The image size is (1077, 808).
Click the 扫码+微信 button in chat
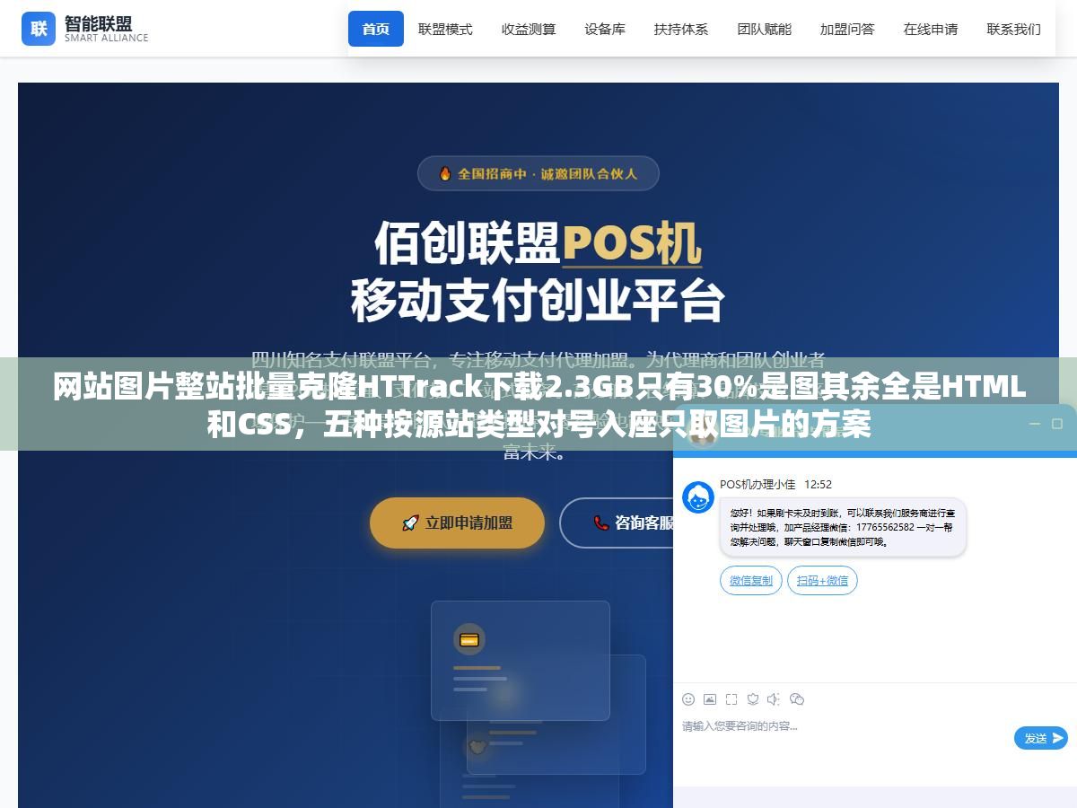822,581
